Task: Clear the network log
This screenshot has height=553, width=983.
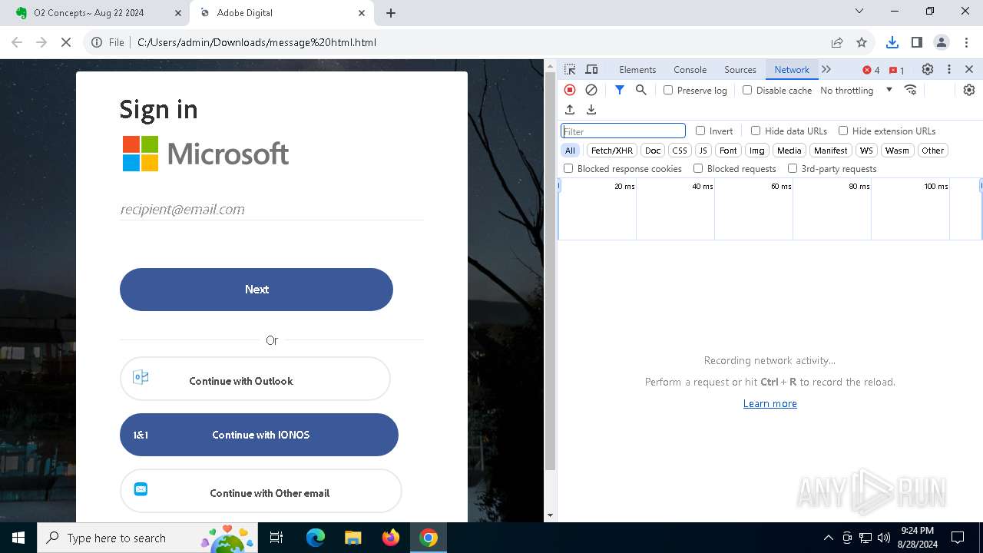Action: [591, 90]
